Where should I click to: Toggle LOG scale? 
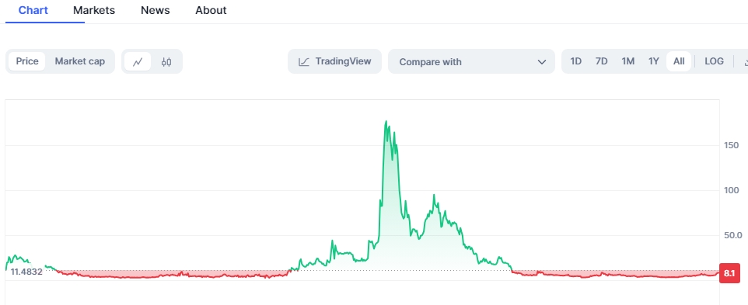714,61
